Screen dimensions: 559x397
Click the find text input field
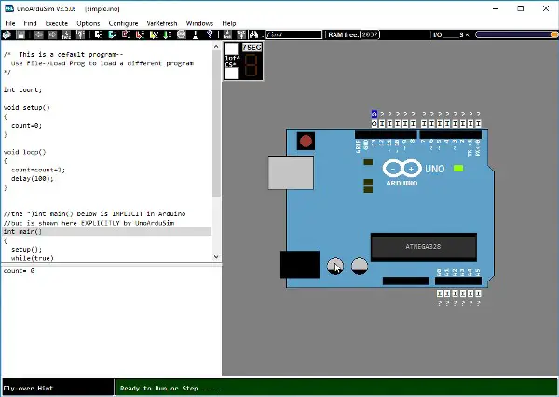(x=293, y=34)
